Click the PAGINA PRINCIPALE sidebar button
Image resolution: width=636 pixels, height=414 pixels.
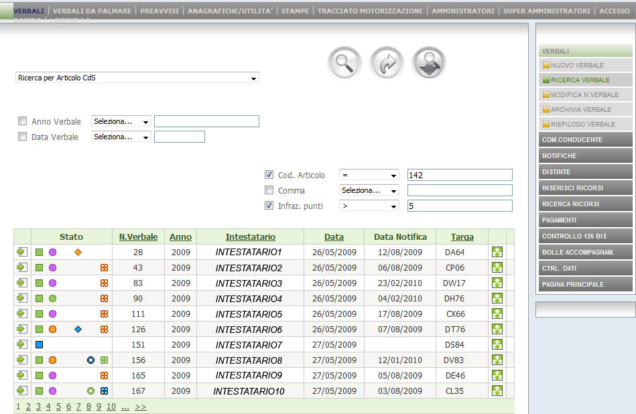coord(586,284)
